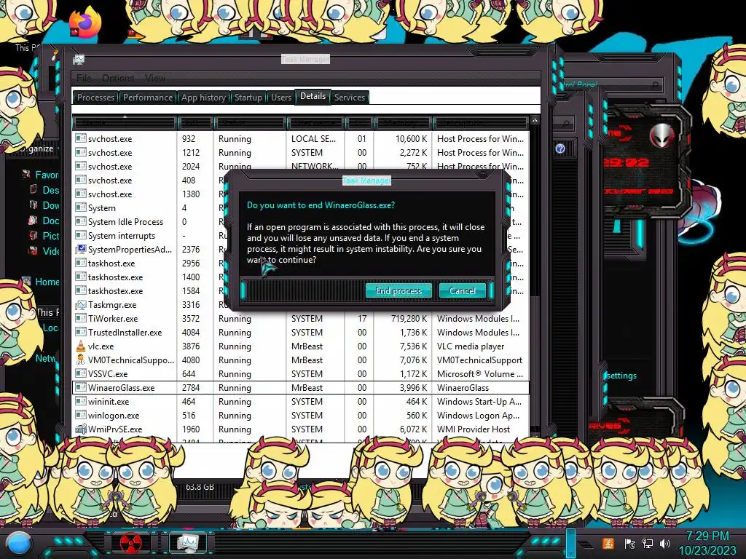Click the wininit.exe process icon
Image resolution: width=746 pixels, height=559 pixels.
81,401
